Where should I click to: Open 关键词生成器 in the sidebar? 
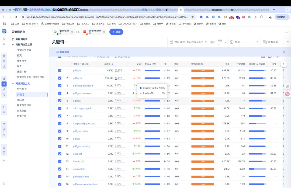pos(24,50)
